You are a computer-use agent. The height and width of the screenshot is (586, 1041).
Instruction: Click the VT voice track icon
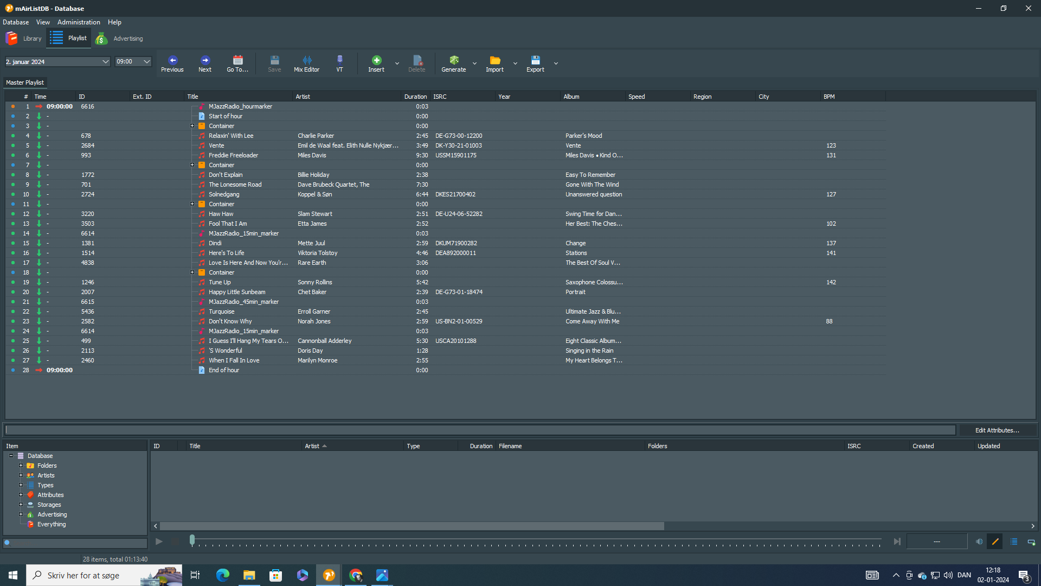click(x=339, y=60)
